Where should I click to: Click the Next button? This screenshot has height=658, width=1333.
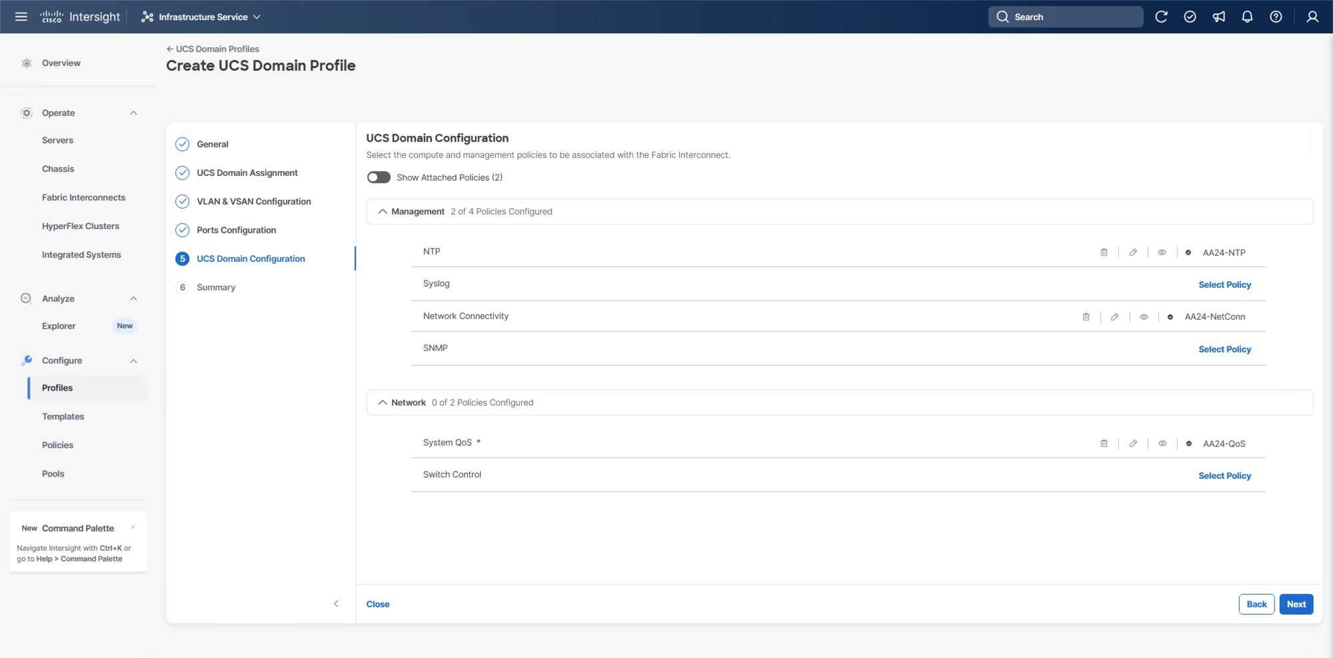1296,604
